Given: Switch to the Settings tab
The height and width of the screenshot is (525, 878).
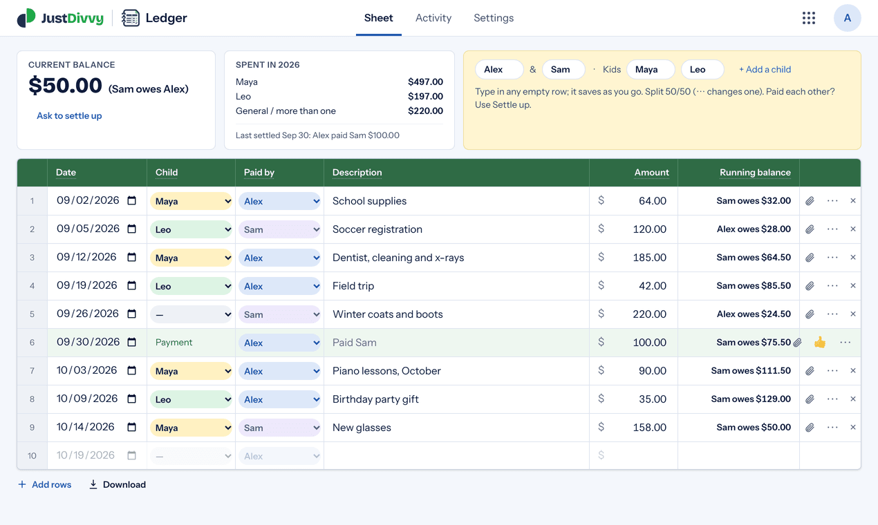Looking at the screenshot, I should 494,18.
